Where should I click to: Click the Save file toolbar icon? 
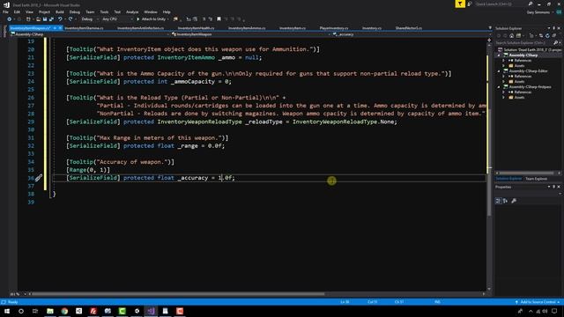point(45,19)
